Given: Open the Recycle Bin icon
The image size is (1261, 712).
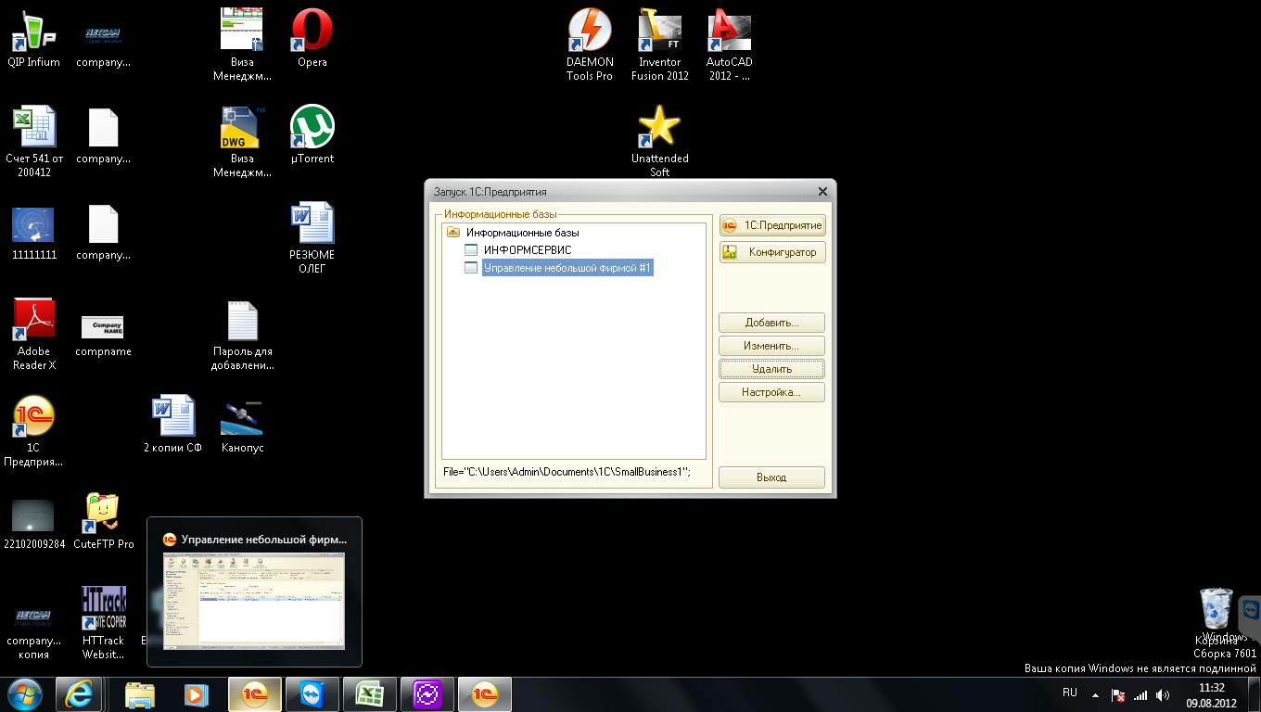Looking at the screenshot, I should (1216, 608).
